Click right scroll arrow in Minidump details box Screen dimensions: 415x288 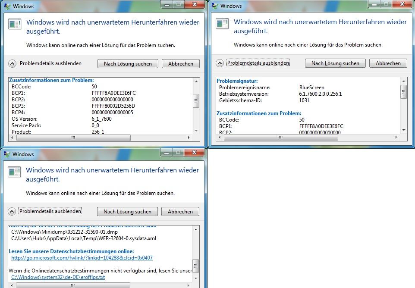coord(189,285)
